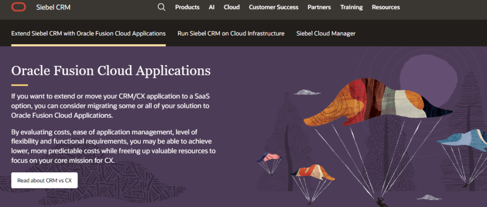Click paragraph starting 'If you want to extend'
The height and width of the screenshot is (207, 487).
pyautogui.click(x=110, y=106)
